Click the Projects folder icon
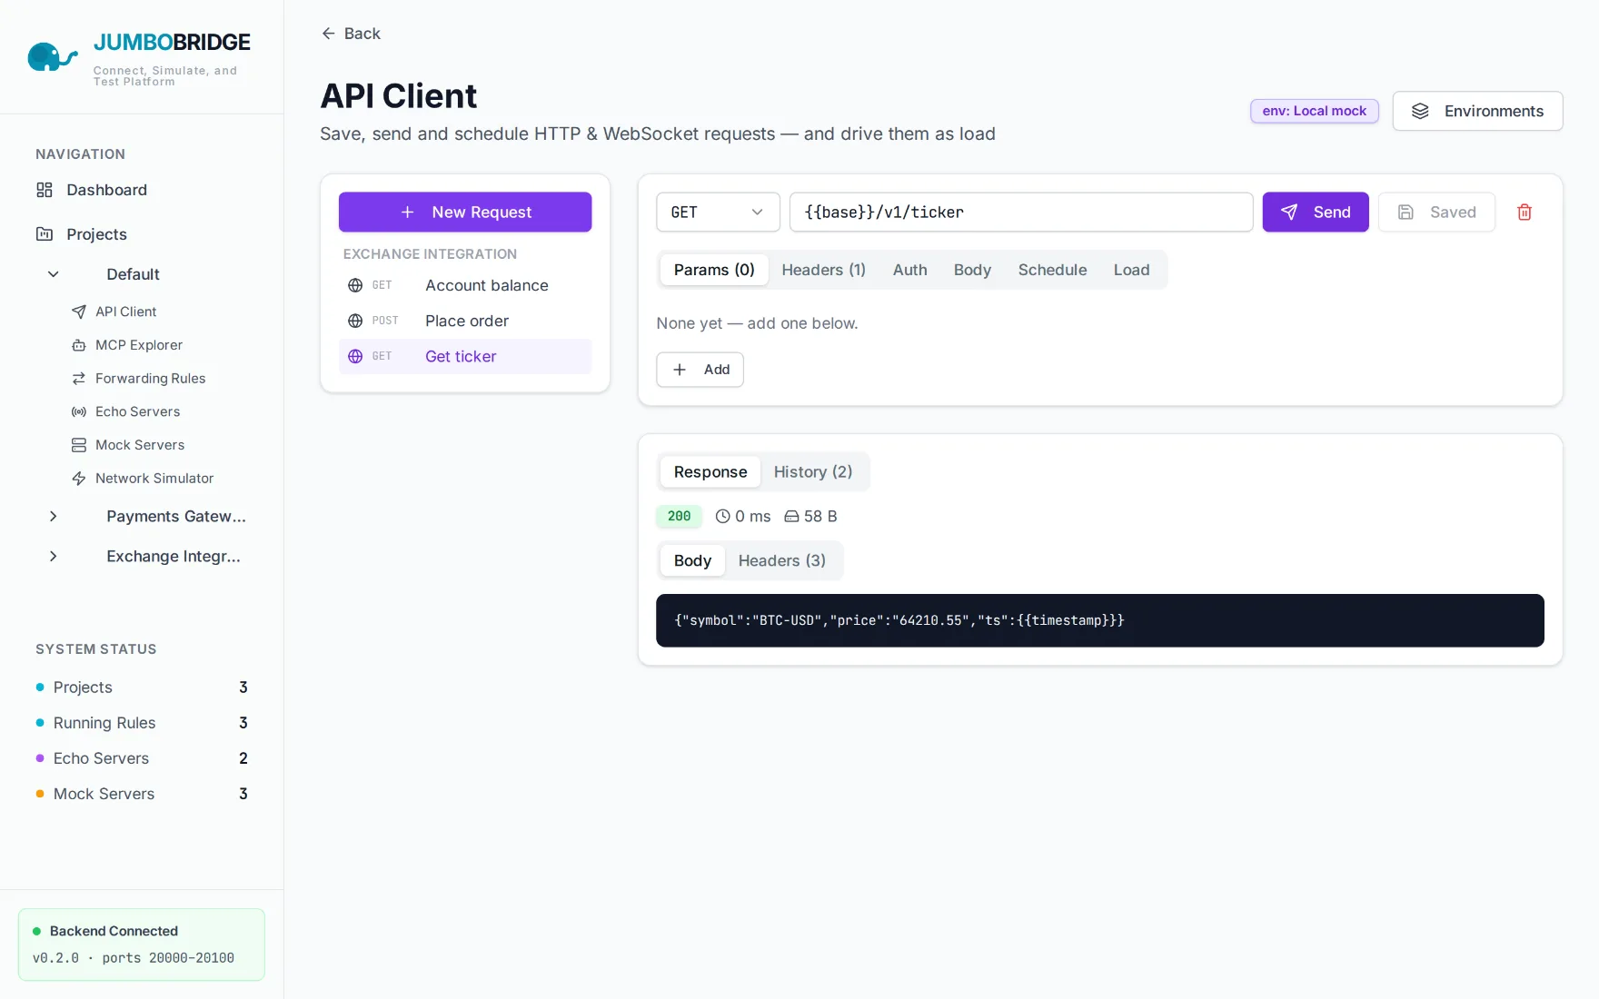Image resolution: width=1599 pixels, height=999 pixels. 45,234
